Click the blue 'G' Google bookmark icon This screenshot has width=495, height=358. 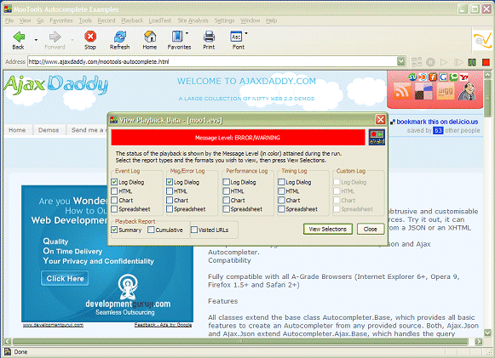[443, 77]
